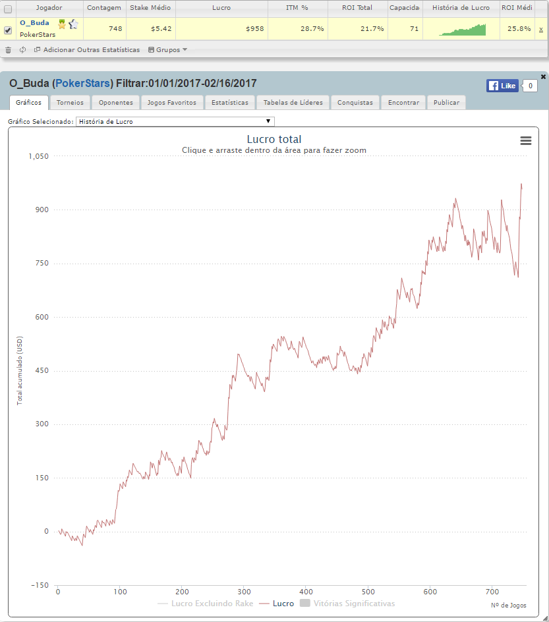Toggle Lucro Excluindo Rake legend series
The image size is (549, 622).
click(205, 604)
